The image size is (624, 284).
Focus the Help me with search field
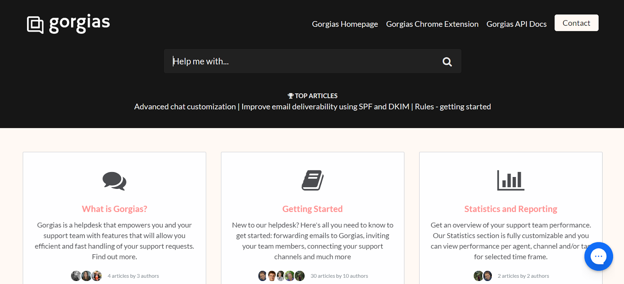pos(312,61)
